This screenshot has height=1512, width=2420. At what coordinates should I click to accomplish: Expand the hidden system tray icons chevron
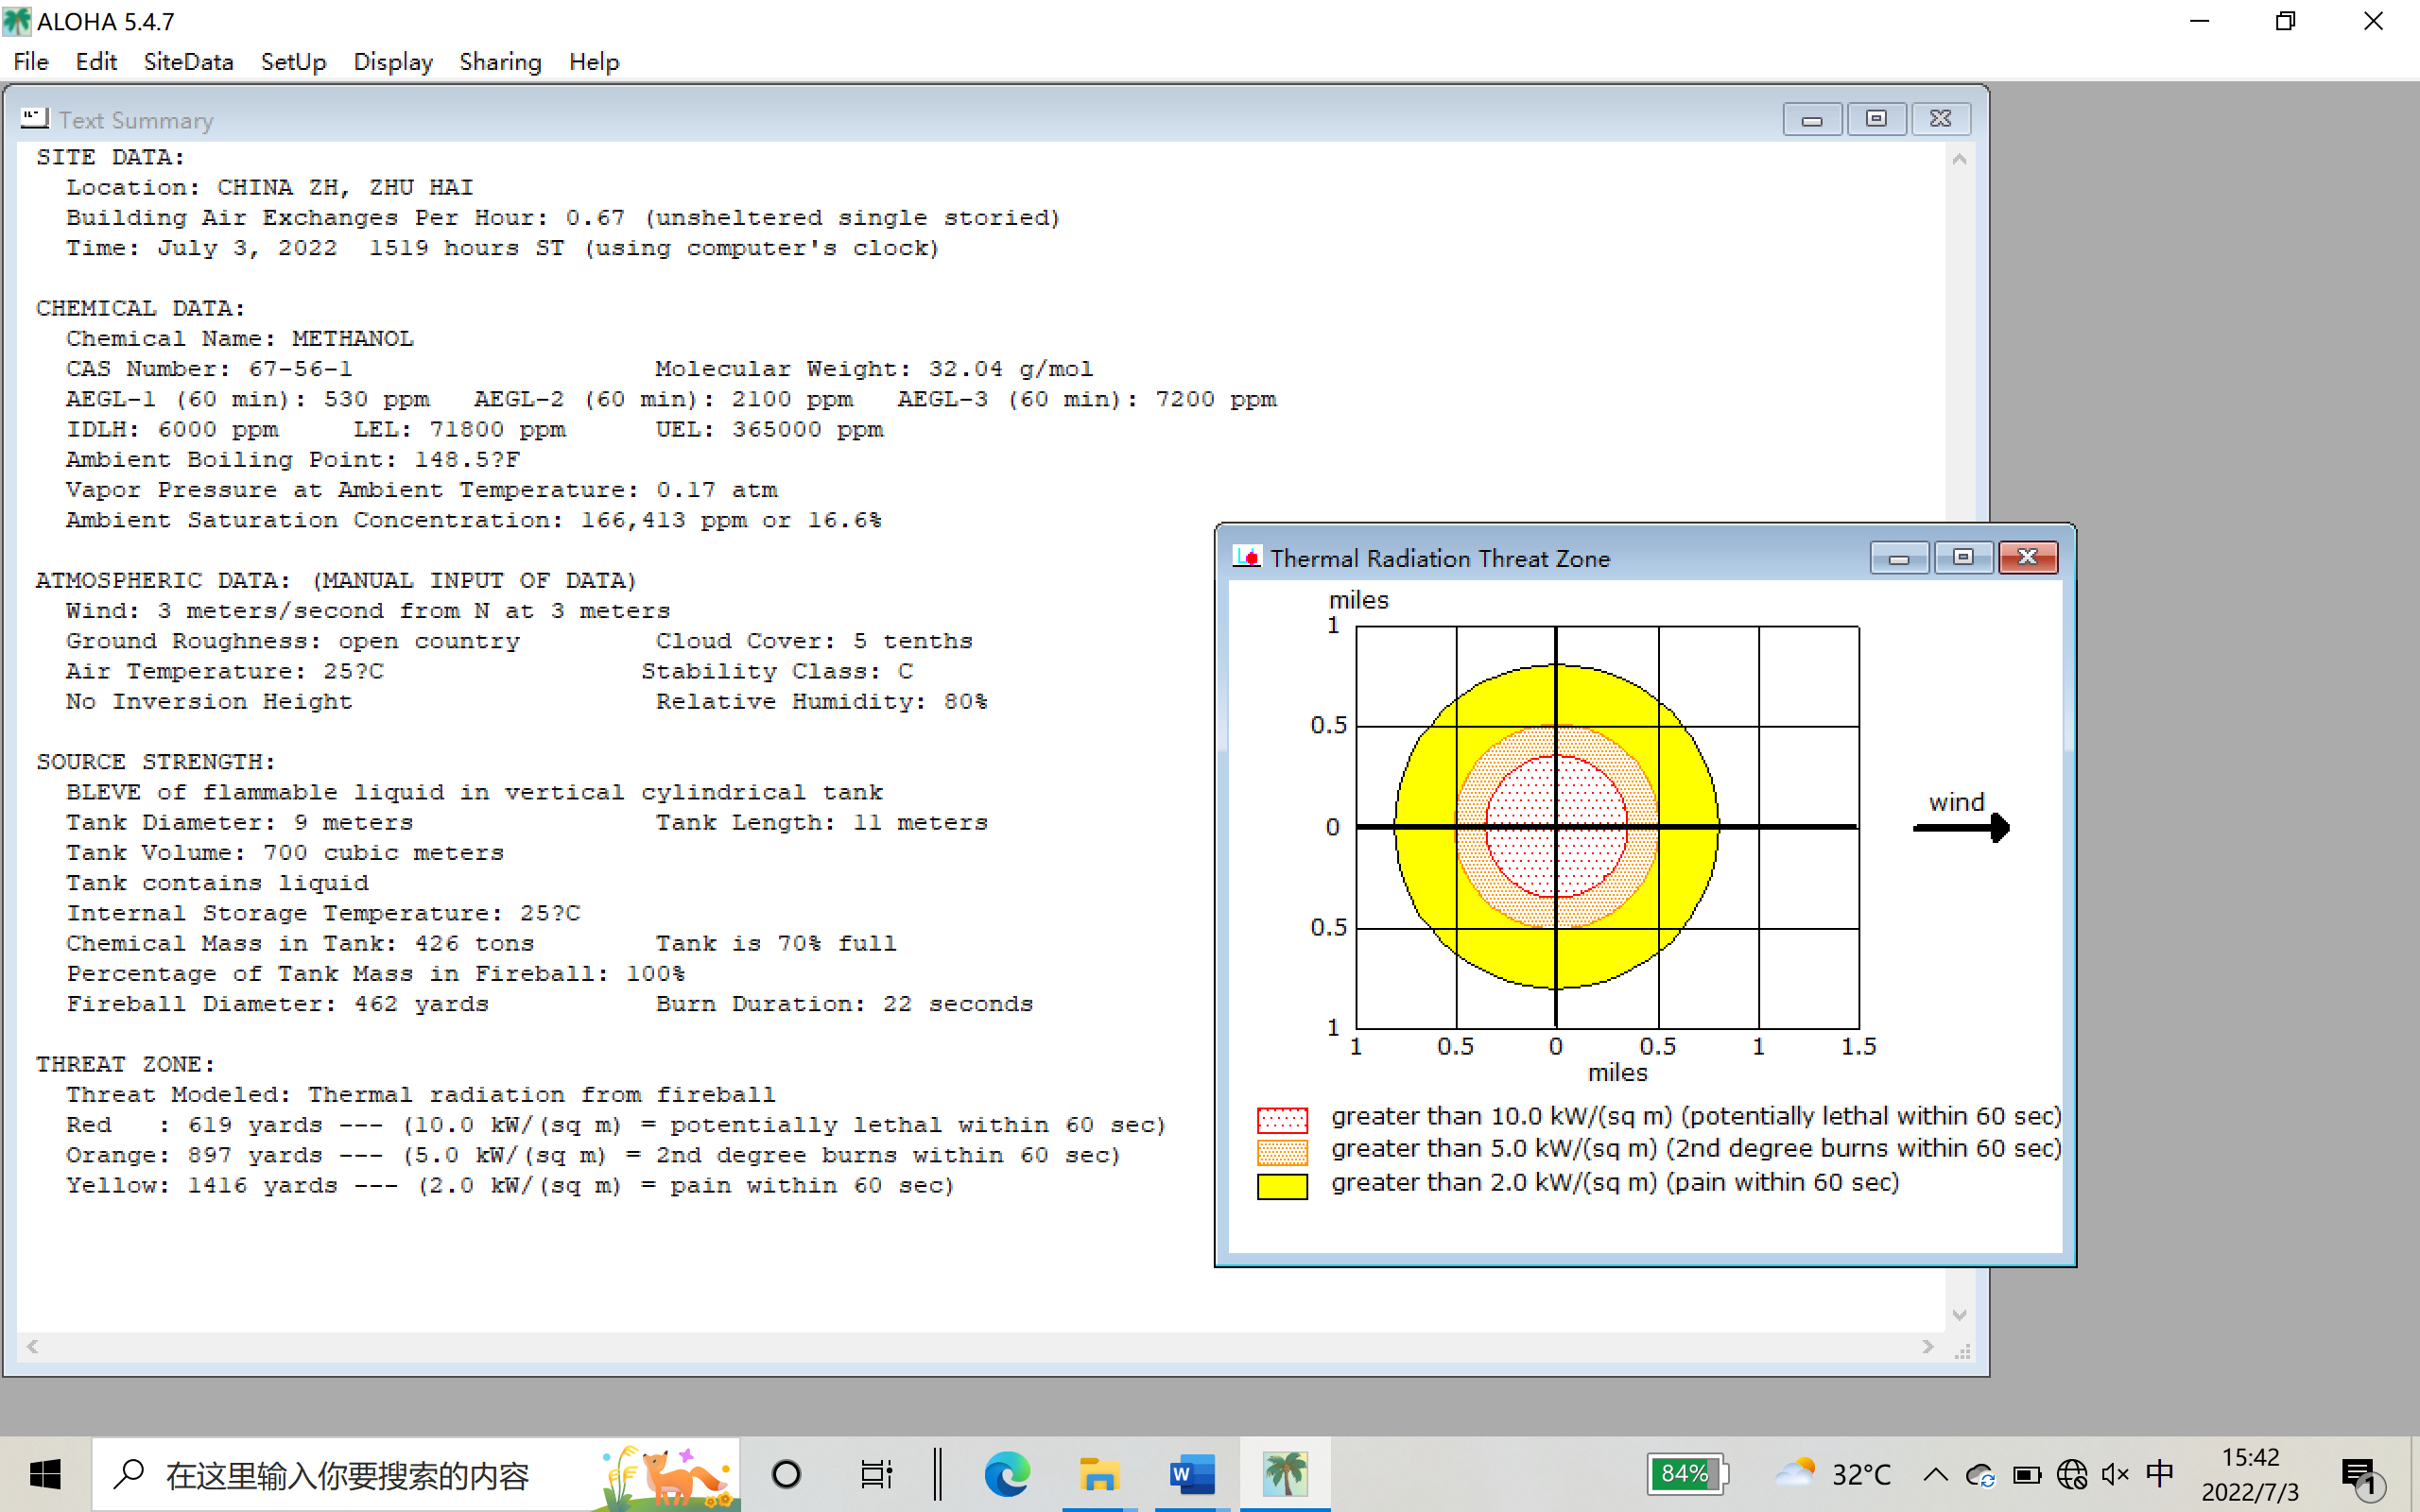tap(1935, 1474)
